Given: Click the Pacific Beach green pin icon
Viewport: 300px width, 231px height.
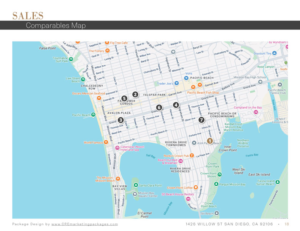Looking at the screenshot, I should click(x=93, y=114).
